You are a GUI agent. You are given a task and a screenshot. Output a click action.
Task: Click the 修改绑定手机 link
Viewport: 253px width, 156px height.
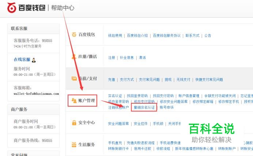[x=229, y=101]
